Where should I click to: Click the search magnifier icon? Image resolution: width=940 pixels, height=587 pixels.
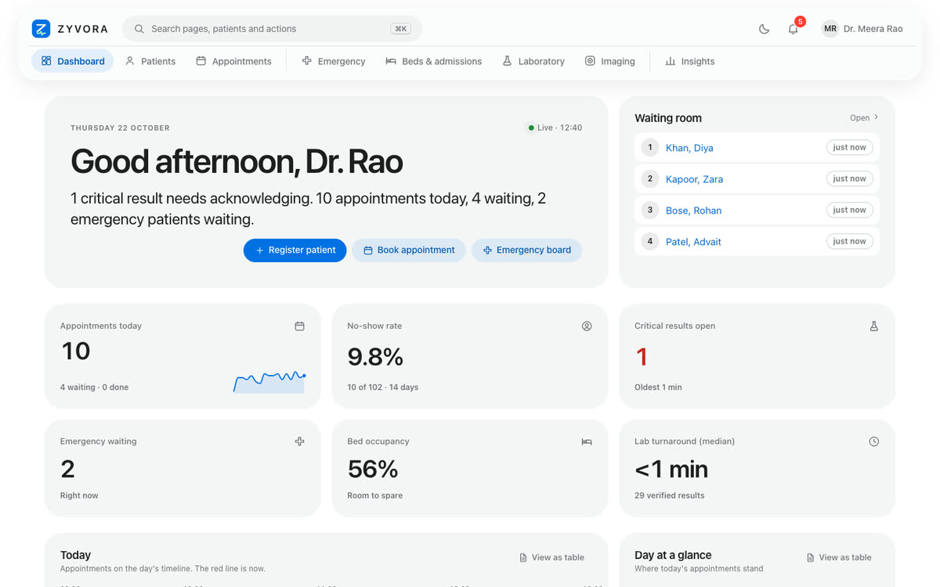click(139, 29)
